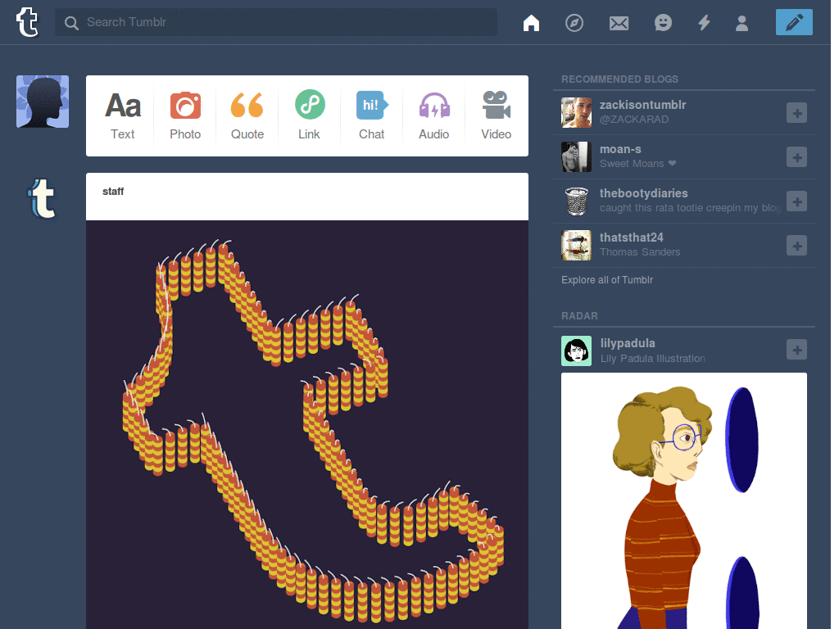Create a new Quote post
Screen dimensions: 839x629
[x=247, y=116]
